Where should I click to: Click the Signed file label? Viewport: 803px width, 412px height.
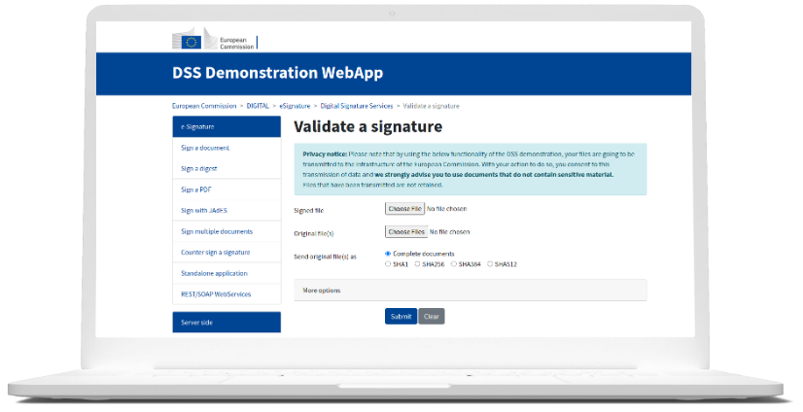(309, 210)
